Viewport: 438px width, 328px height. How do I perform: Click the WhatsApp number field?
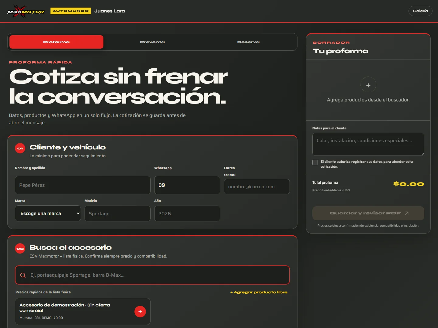[x=187, y=185]
